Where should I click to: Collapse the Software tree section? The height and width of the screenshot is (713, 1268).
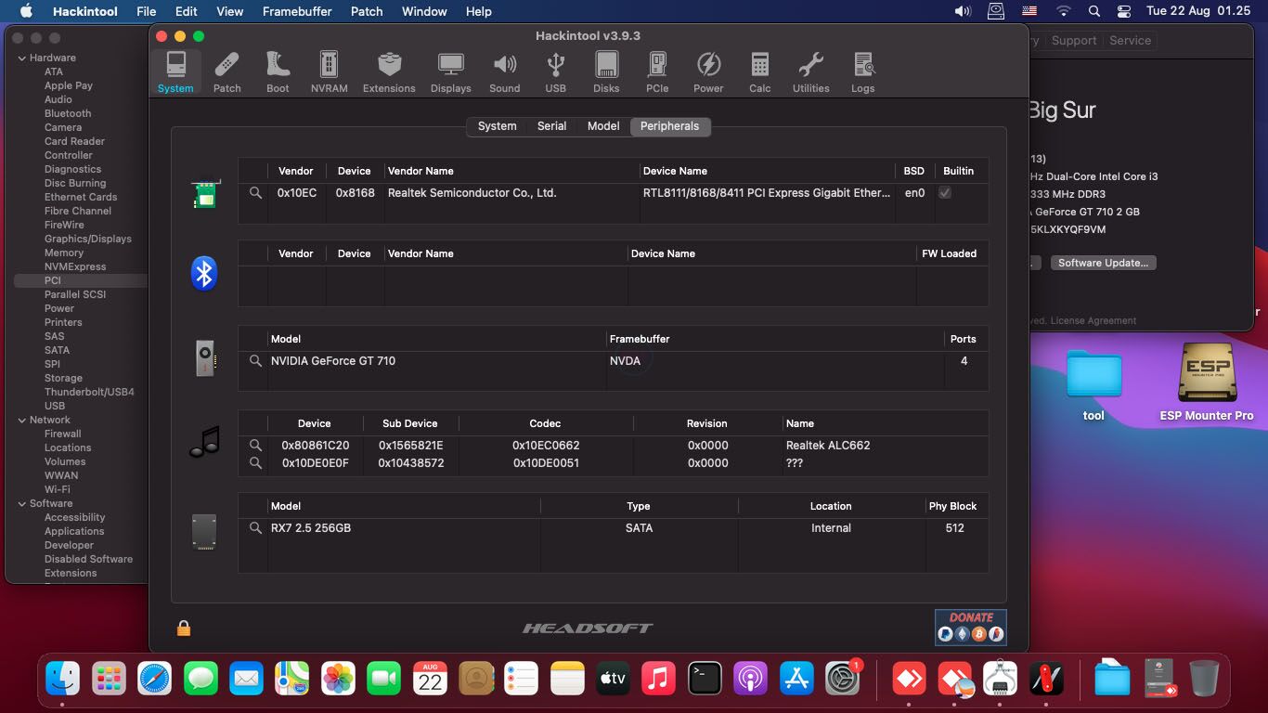tap(21, 503)
